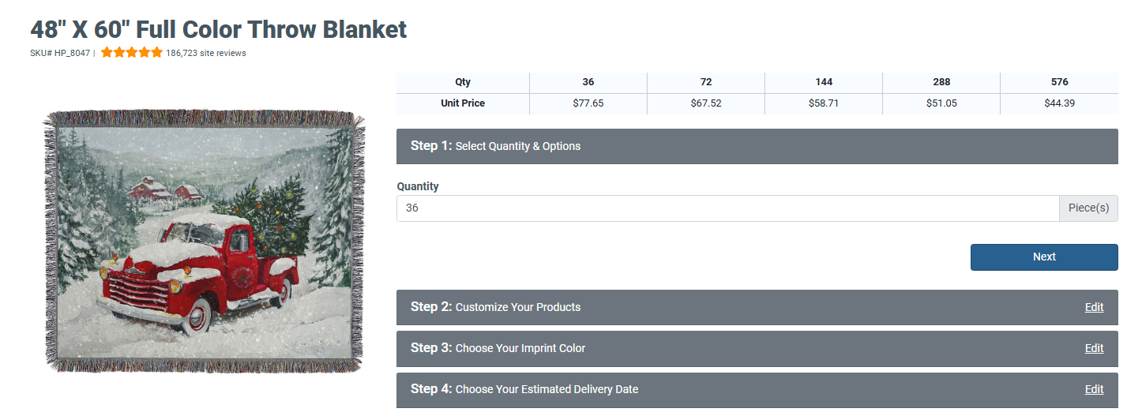Select the 288 quantity tier
The width and height of the screenshot is (1127, 416).
click(941, 82)
